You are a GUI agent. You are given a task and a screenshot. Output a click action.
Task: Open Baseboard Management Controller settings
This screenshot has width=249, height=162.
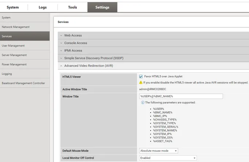(25, 83)
